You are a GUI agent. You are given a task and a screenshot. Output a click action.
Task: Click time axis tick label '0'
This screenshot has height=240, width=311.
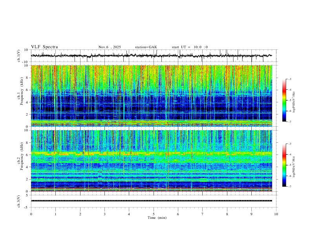point(31,214)
